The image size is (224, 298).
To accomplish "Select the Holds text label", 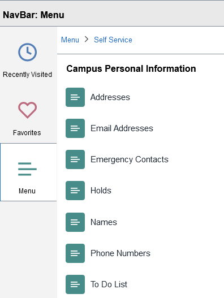I will pos(101,191).
